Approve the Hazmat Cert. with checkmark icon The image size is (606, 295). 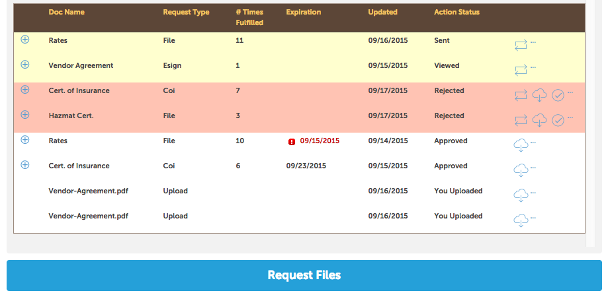[558, 120]
